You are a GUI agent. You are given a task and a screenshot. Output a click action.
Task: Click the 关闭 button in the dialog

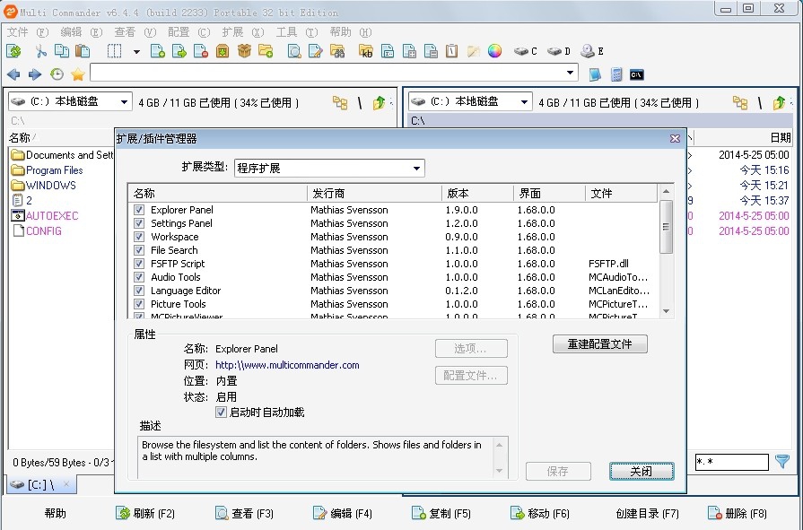coord(642,471)
